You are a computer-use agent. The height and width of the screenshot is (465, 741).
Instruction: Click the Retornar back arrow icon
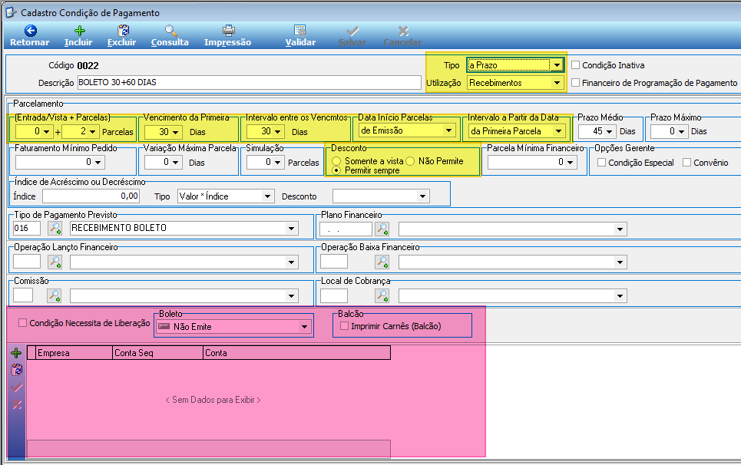tap(30, 31)
